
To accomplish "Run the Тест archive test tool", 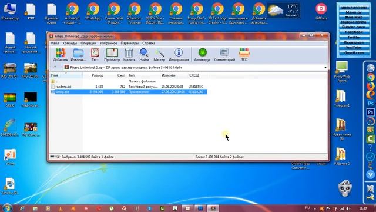I will coord(95,55).
